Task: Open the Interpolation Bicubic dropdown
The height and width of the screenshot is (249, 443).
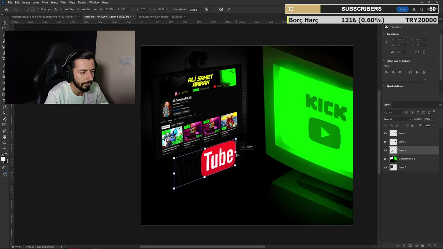Action: coord(195,9)
